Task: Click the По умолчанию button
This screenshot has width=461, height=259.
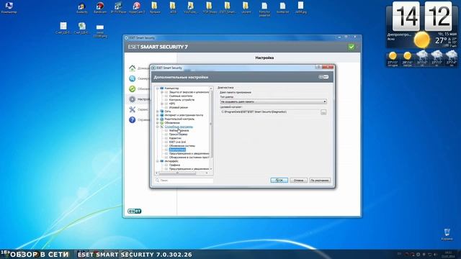Action: (320, 181)
